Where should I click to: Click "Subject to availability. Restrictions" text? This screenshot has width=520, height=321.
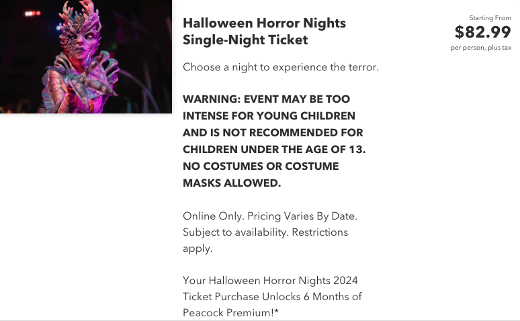(265, 232)
